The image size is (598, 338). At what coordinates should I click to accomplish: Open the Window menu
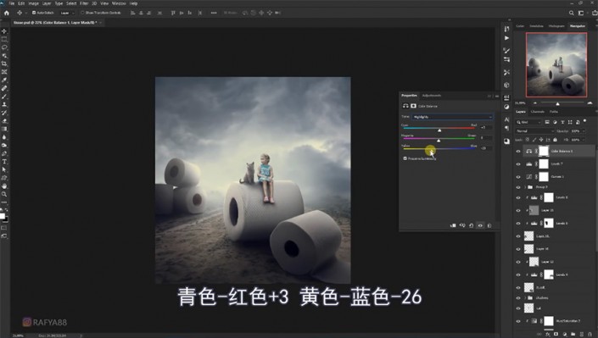click(119, 3)
